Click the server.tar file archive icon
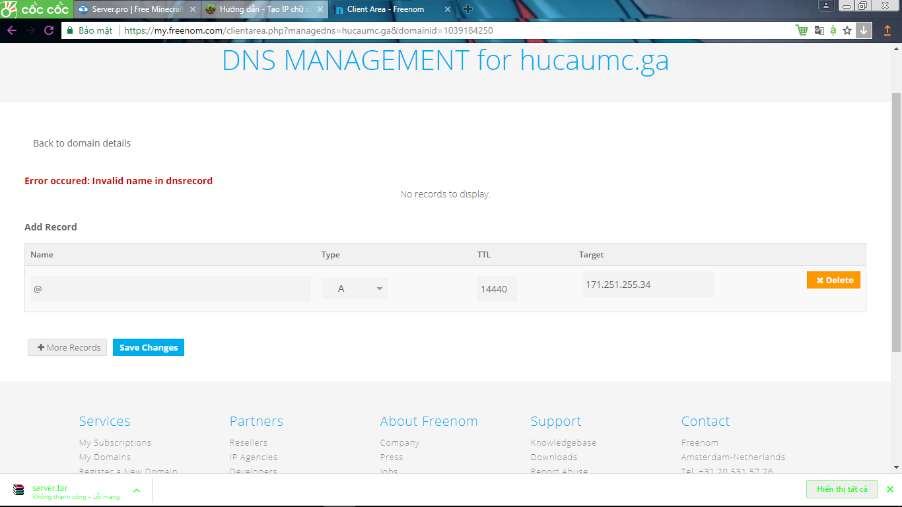 pyautogui.click(x=18, y=490)
